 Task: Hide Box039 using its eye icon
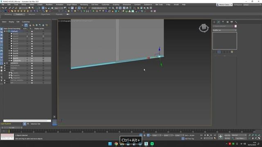(9, 51)
